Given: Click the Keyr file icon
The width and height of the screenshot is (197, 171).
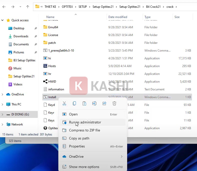Looking at the screenshot, I should [x=45, y=112].
